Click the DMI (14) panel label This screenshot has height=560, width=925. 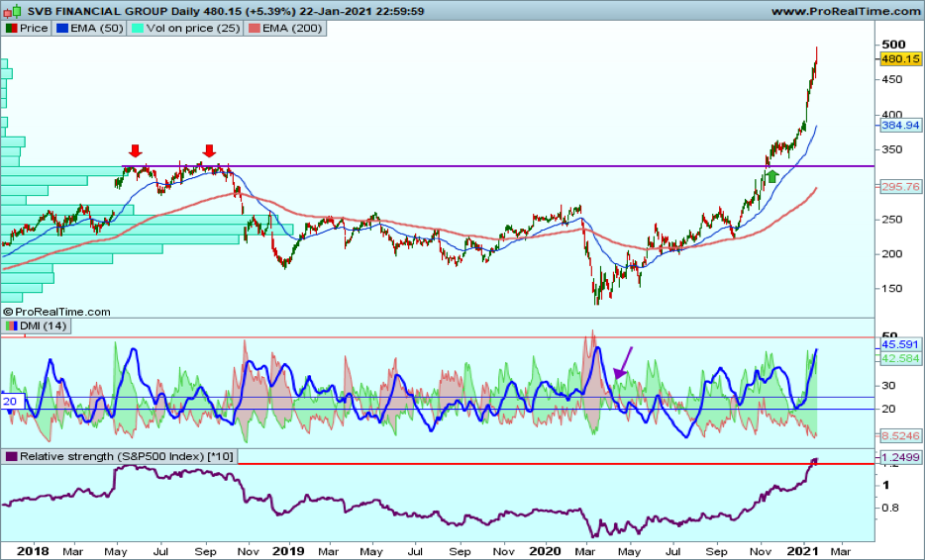[x=36, y=326]
